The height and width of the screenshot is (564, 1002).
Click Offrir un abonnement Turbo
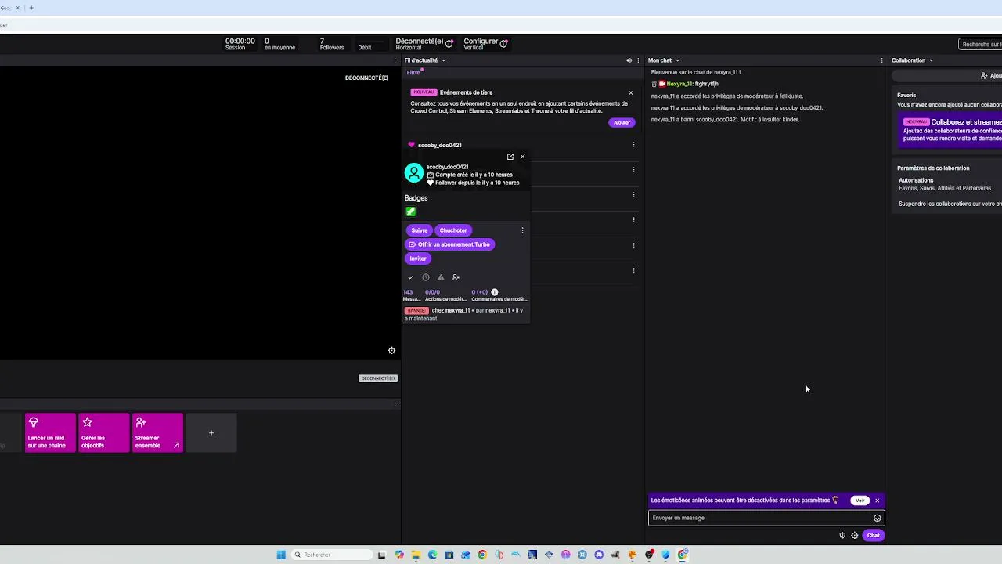coord(449,244)
